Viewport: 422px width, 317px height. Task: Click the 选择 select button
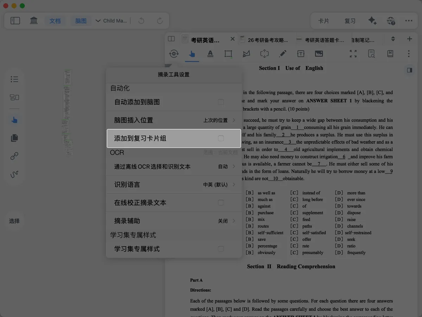[14, 221]
